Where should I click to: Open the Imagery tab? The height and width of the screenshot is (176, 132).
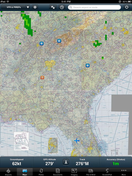[74, 172]
